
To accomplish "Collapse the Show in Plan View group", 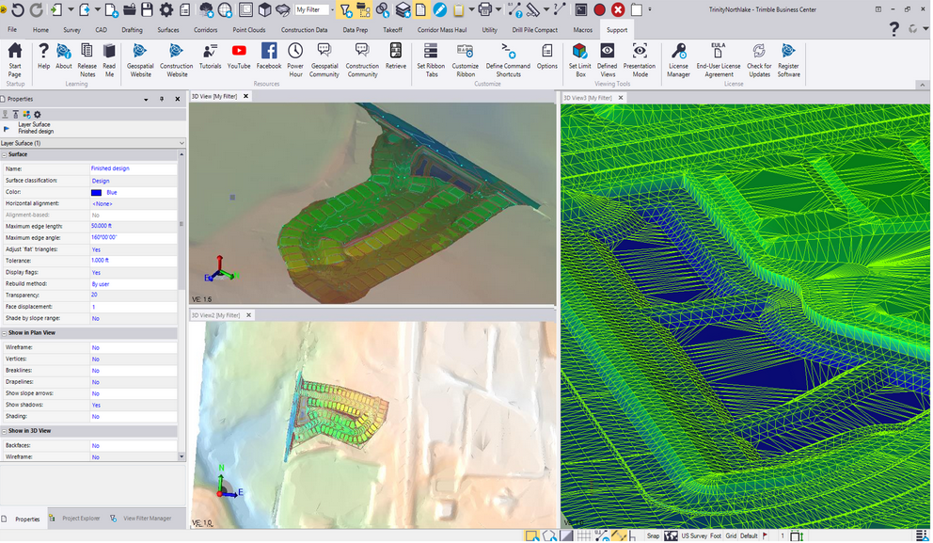I will (4, 333).
